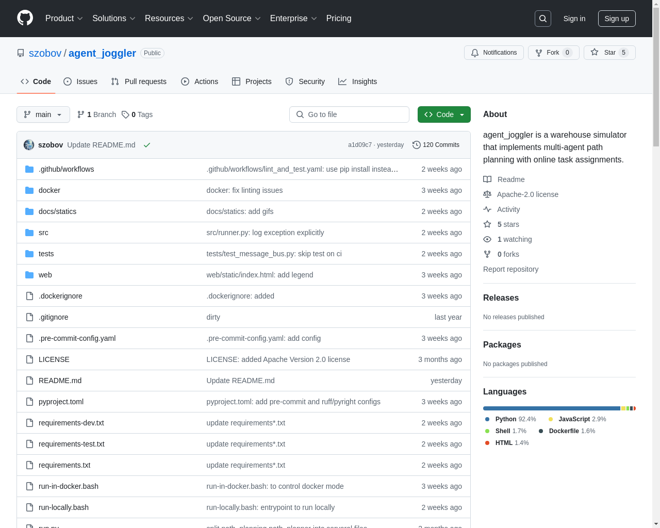Open the search magnifier button
Viewport: 660px width, 528px height.
(x=543, y=19)
